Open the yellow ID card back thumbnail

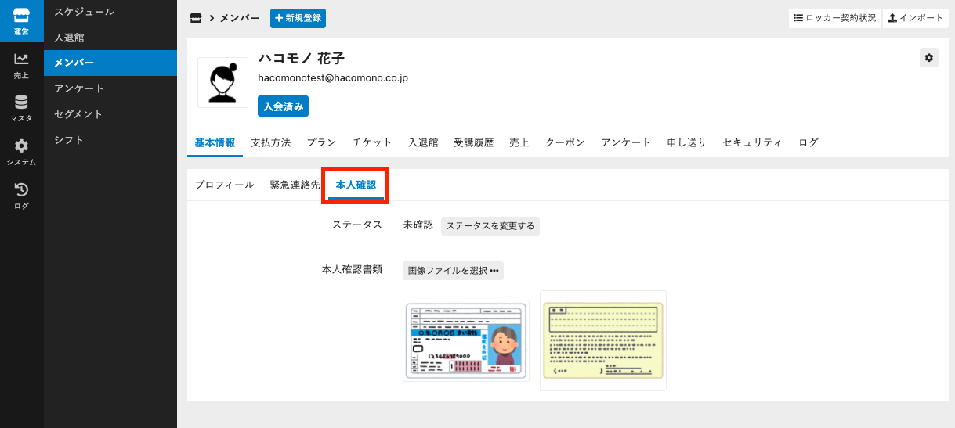click(602, 340)
